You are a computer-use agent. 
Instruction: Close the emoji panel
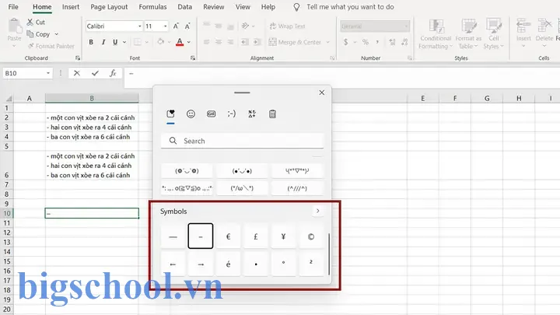click(321, 93)
